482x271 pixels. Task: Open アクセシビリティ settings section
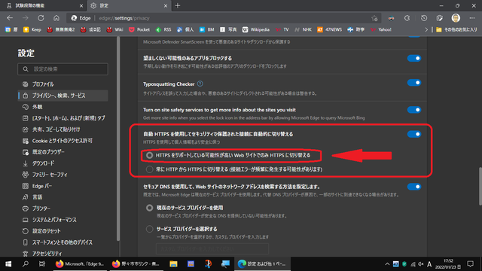pos(63,254)
